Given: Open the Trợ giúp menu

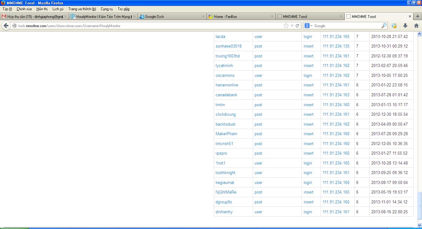Looking at the screenshot, I should click(124, 9).
